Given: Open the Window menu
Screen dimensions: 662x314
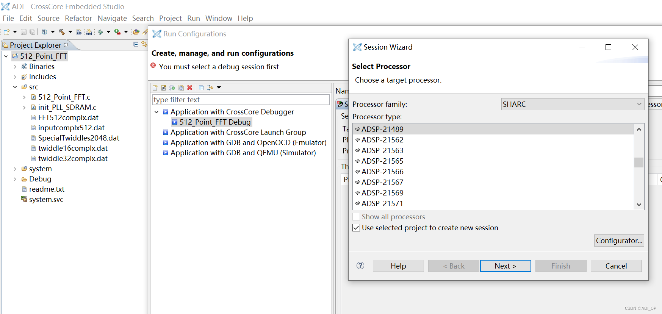Looking at the screenshot, I should click(219, 18).
